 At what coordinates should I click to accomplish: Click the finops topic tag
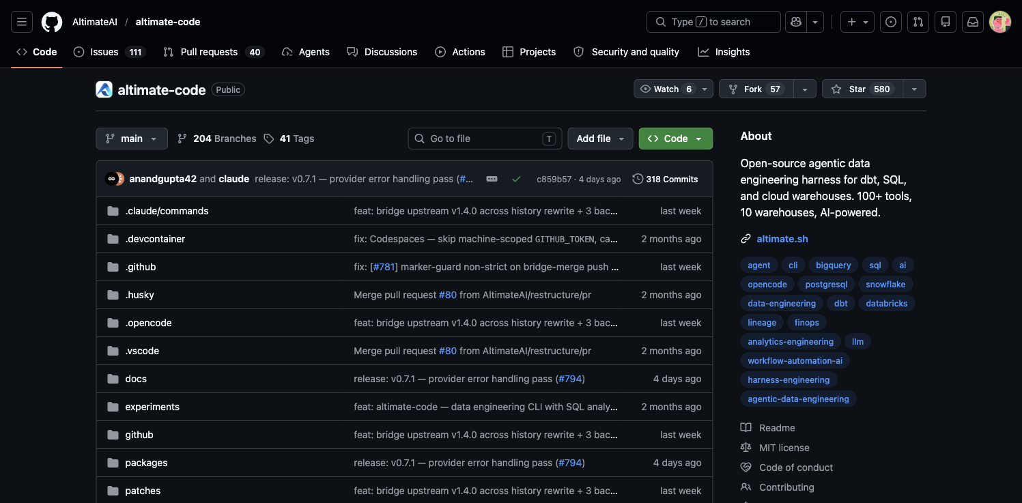[807, 322]
